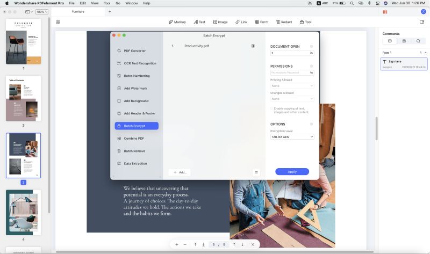Select page 1 thumbnail

(23, 41)
